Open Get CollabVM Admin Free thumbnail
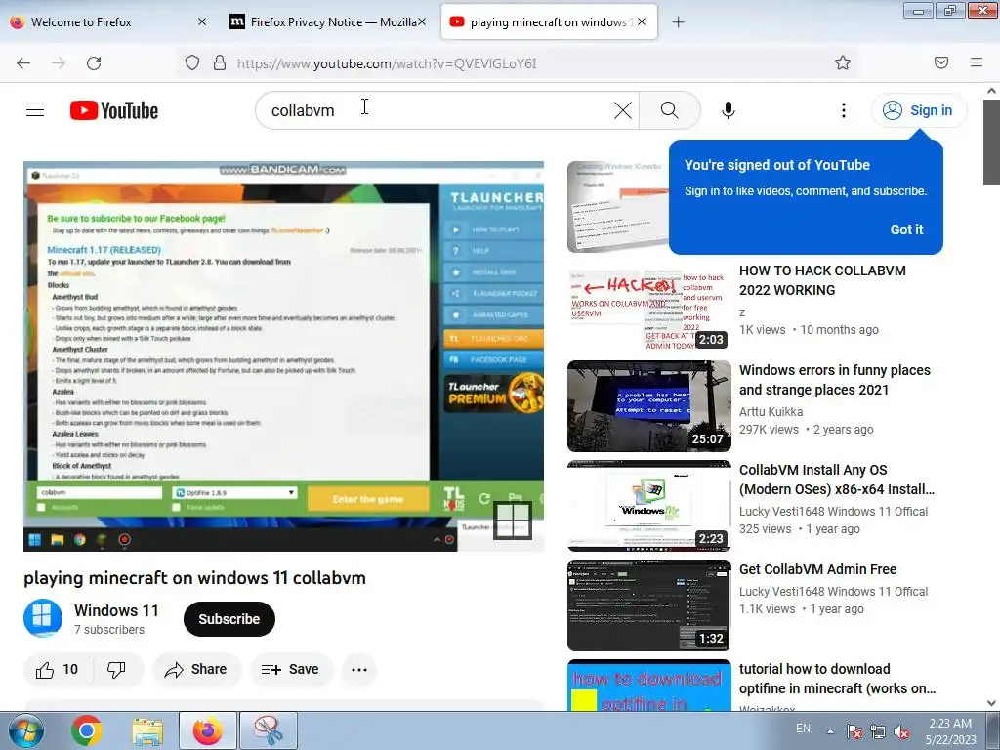The image size is (1000, 750). (x=649, y=605)
